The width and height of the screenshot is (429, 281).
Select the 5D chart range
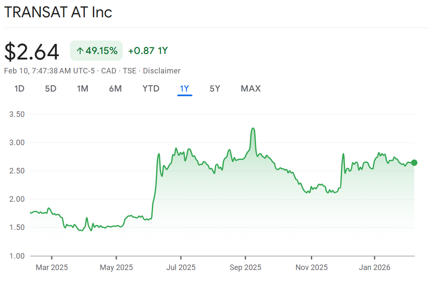tap(51, 89)
